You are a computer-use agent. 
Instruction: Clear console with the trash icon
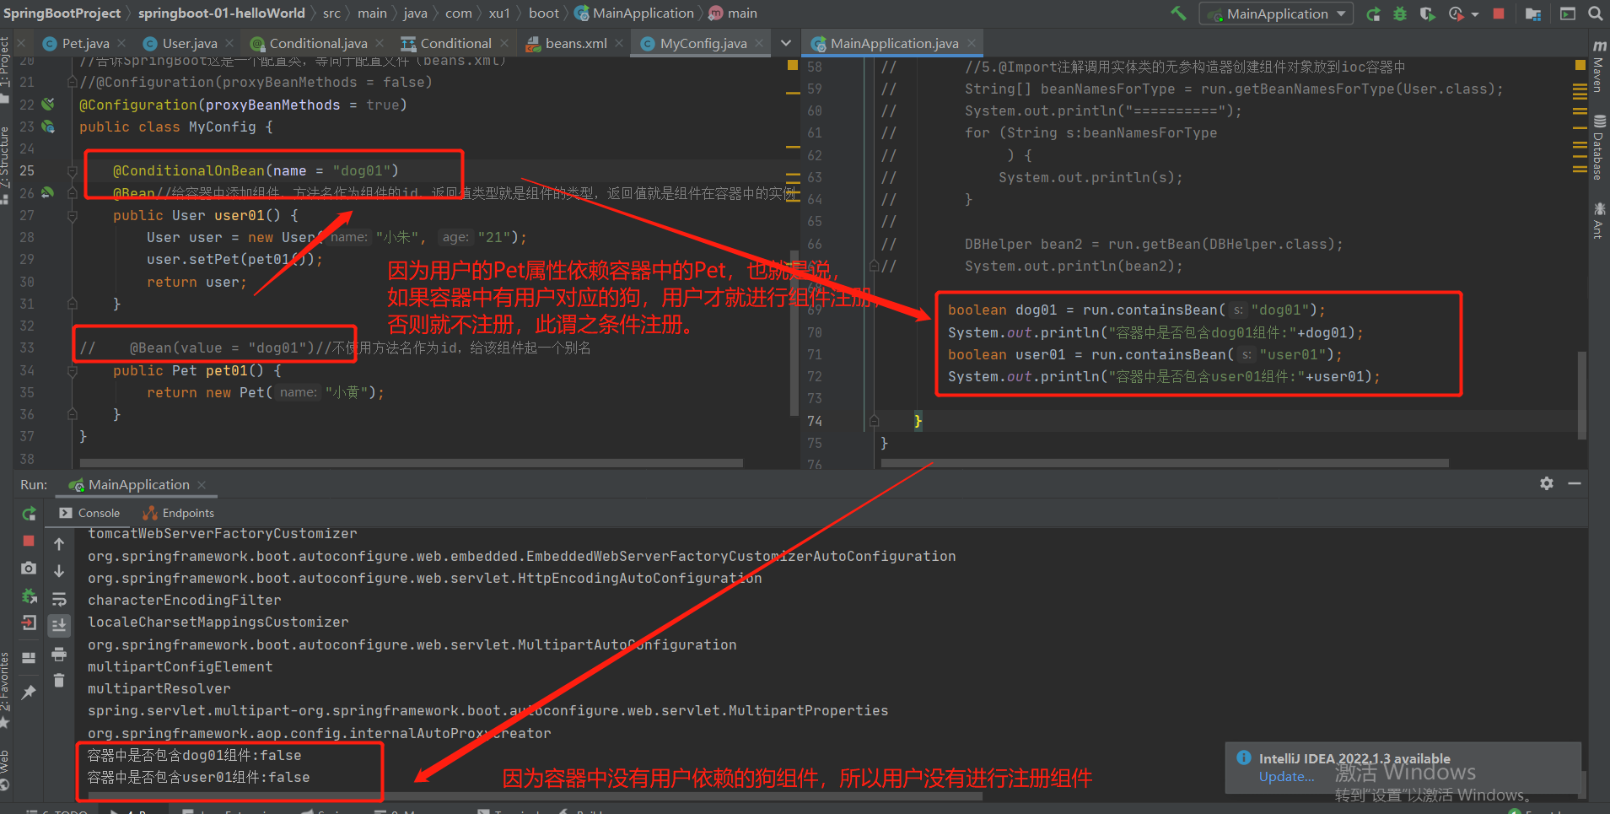click(x=59, y=680)
